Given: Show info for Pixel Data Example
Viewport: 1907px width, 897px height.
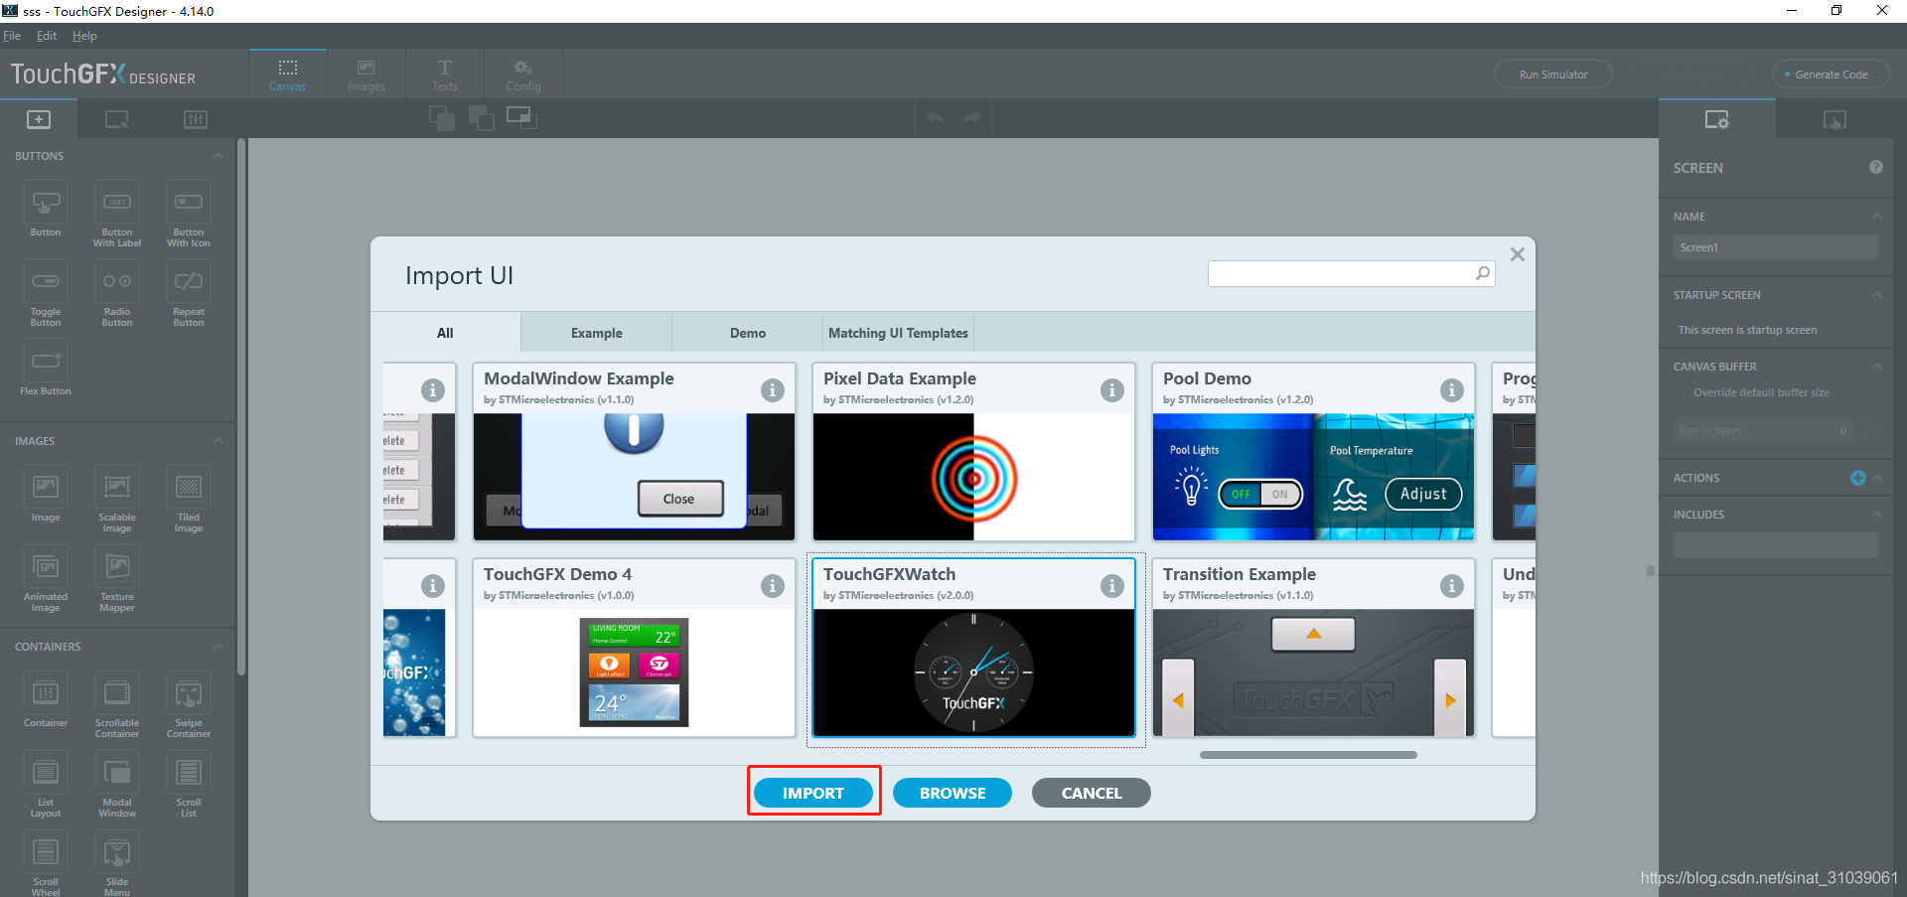Looking at the screenshot, I should [x=1112, y=390].
